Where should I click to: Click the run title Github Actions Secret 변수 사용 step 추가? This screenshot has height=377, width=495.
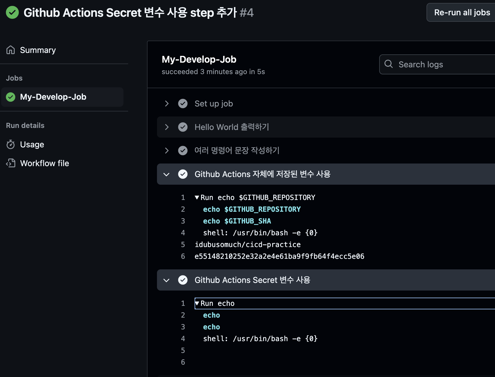(130, 13)
